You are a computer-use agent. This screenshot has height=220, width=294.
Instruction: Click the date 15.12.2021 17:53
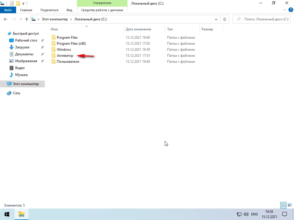click(x=138, y=56)
